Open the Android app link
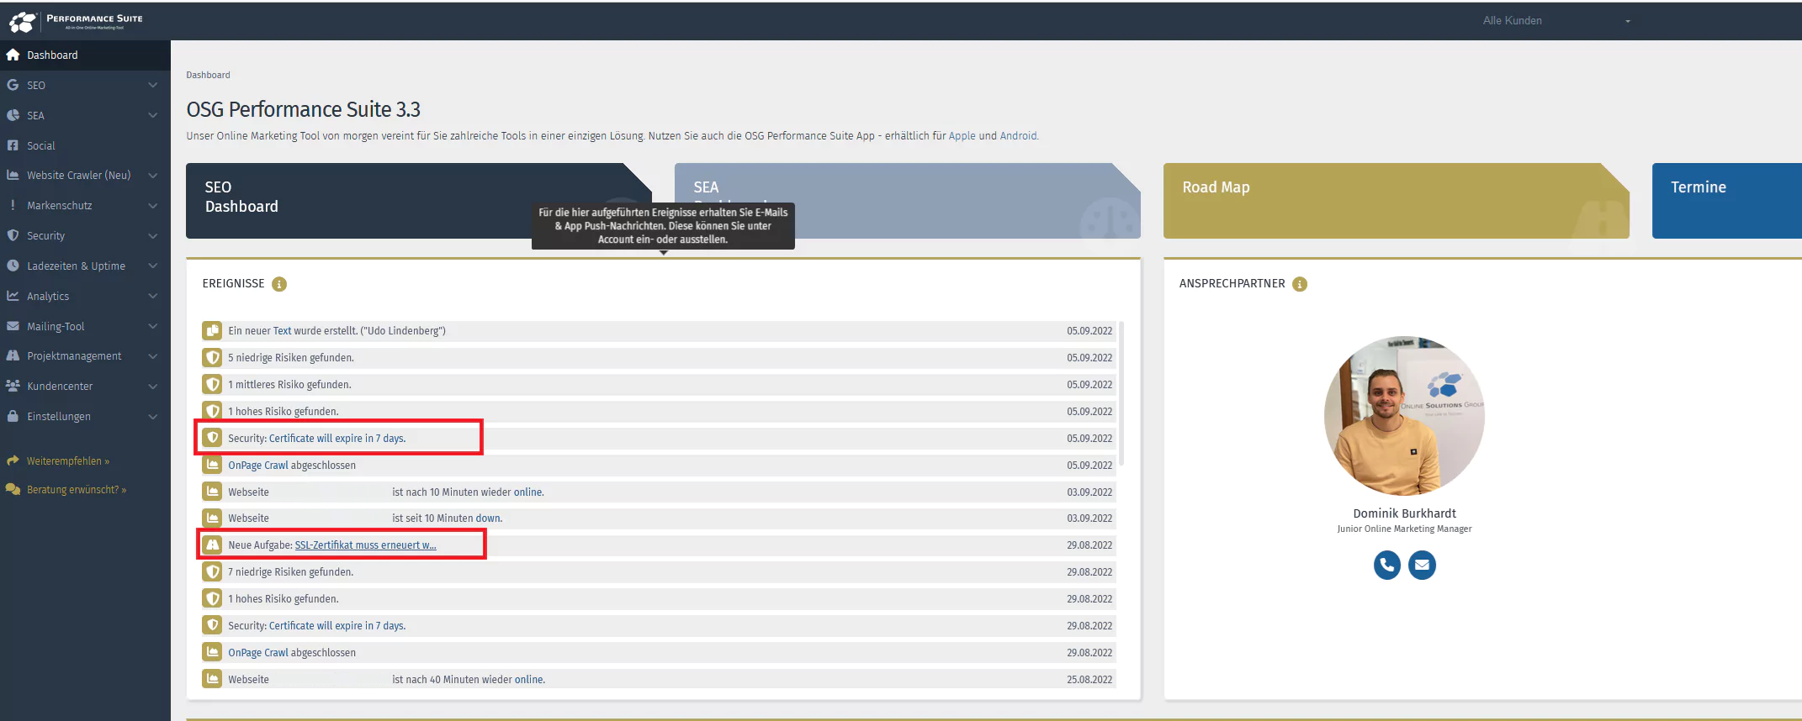This screenshot has width=1802, height=721. (x=1018, y=136)
